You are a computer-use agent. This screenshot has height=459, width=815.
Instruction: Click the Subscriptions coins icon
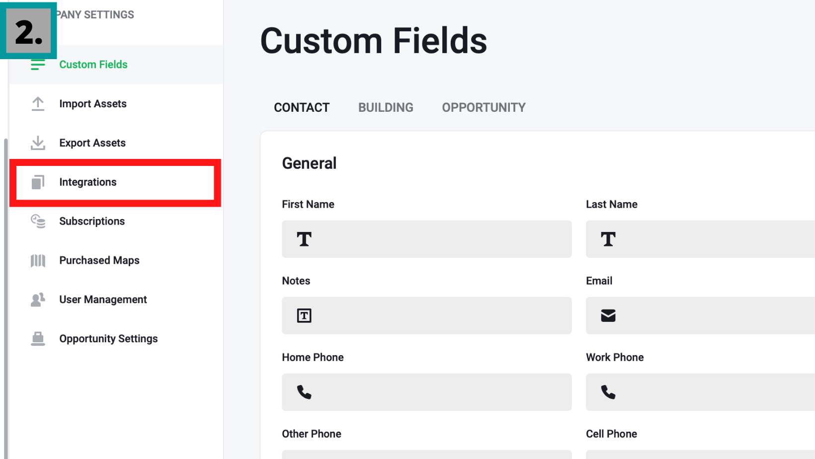[38, 221]
